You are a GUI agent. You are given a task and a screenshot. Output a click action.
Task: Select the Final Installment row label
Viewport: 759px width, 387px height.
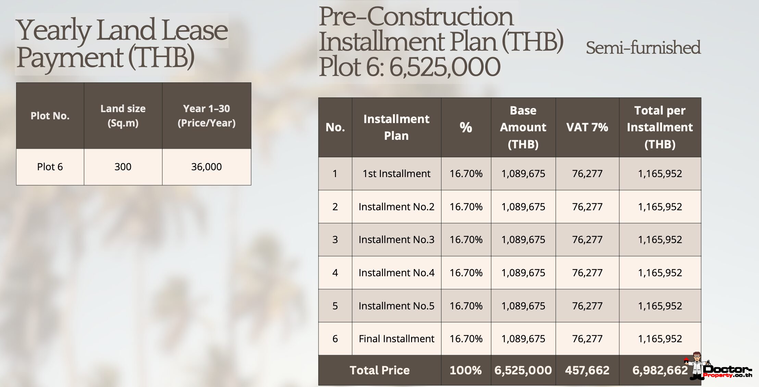396,339
